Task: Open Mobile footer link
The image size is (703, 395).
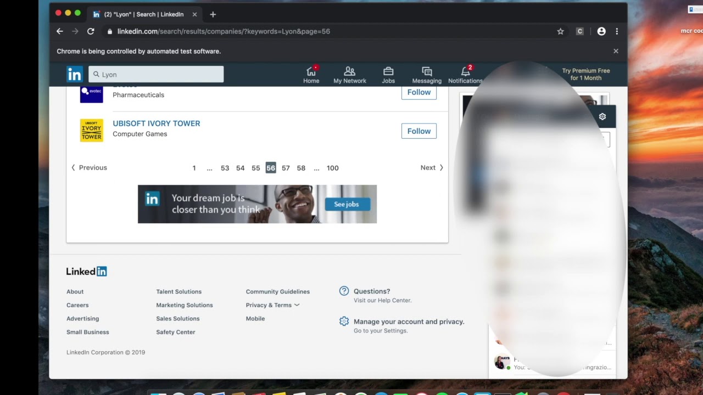Action: [255, 319]
